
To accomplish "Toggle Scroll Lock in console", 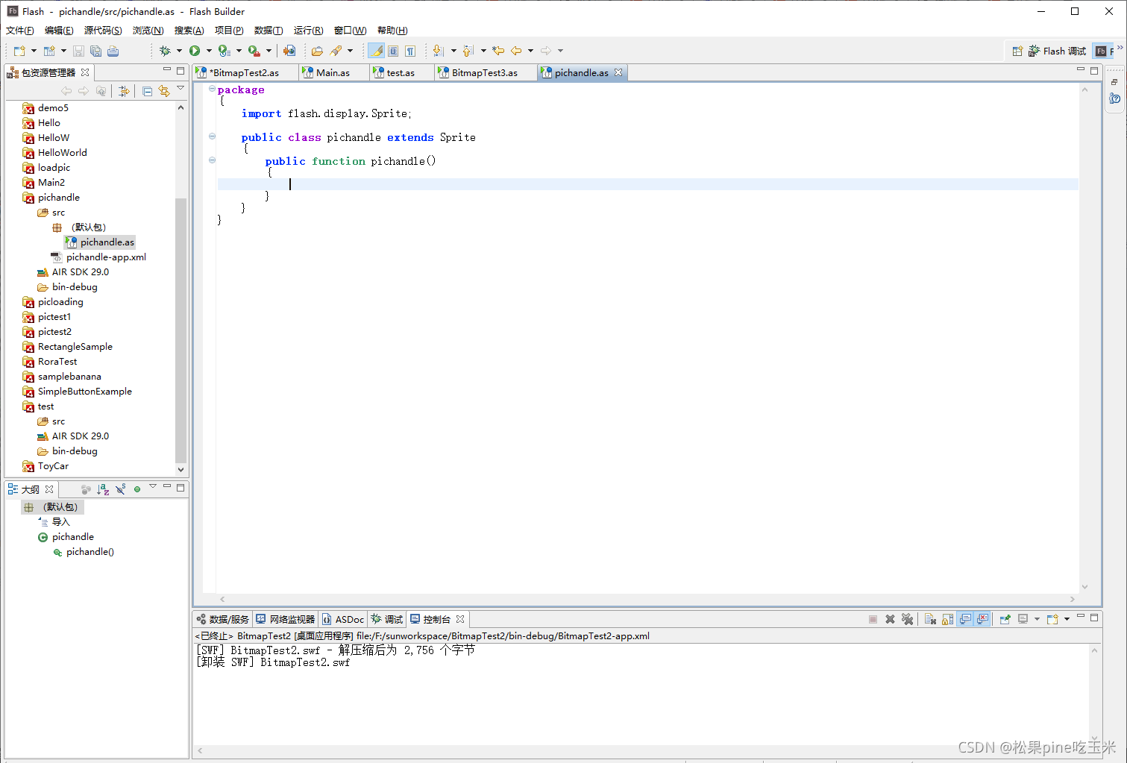I will pyautogui.click(x=947, y=619).
